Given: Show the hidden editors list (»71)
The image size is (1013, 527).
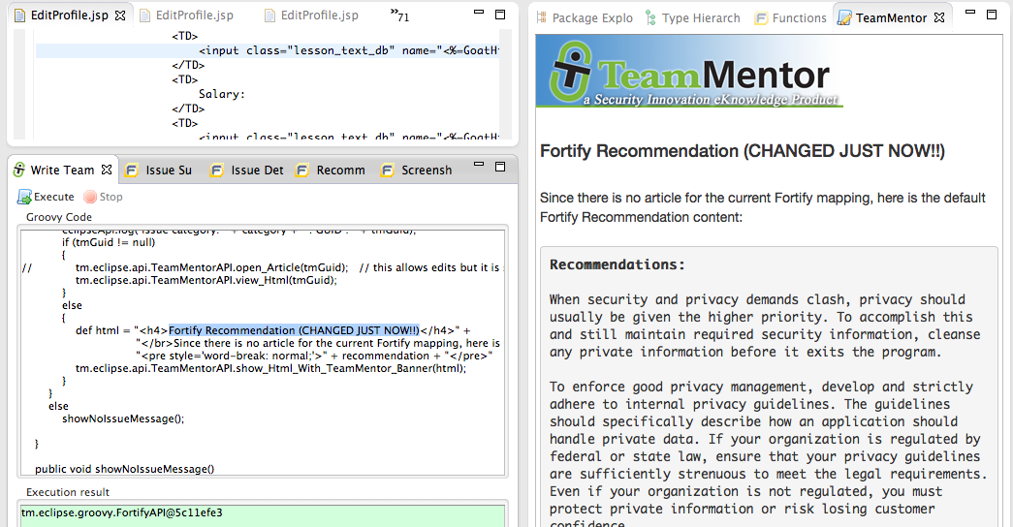Looking at the screenshot, I should pyautogui.click(x=400, y=15).
